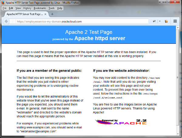Expand the toolbar dropdown arrow

click(160, 21)
